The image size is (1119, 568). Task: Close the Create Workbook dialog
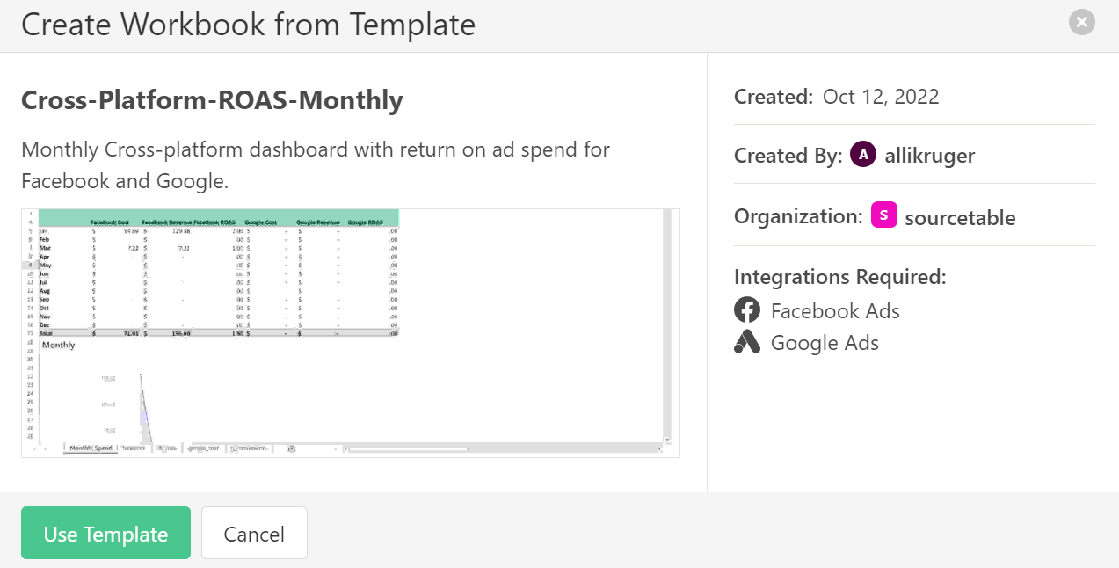1082,22
